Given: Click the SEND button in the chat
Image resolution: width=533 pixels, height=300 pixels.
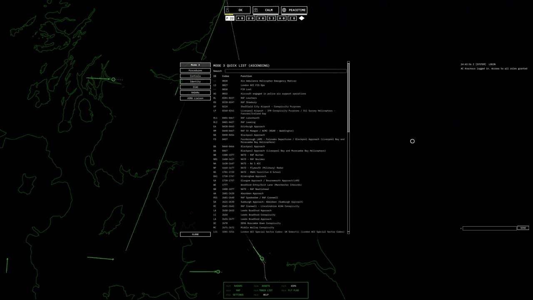Looking at the screenshot, I should click(523, 228).
